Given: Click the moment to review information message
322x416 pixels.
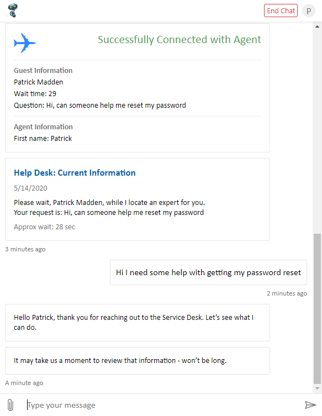Looking at the screenshot, I should (138, 361).
